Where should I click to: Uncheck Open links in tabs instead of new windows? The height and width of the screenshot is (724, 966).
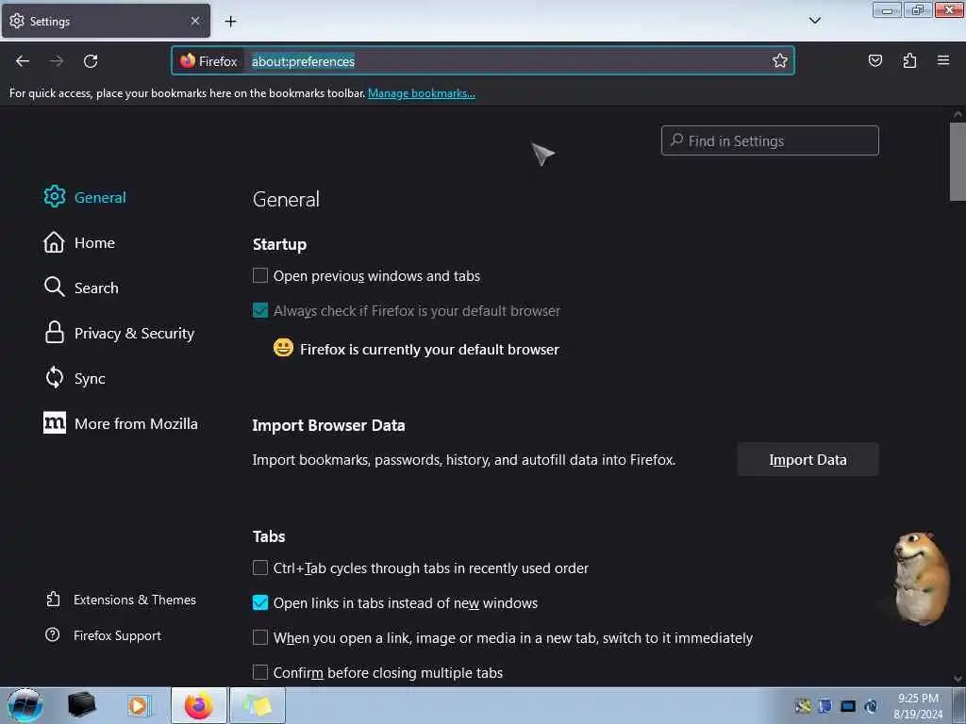260,602
